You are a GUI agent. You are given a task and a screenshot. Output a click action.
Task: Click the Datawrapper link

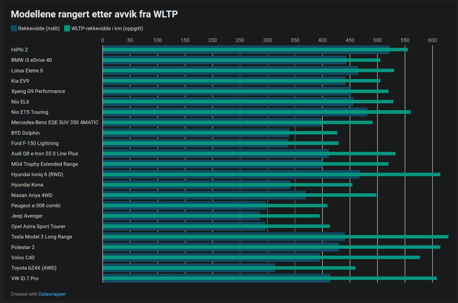click(x=52, y=294)
